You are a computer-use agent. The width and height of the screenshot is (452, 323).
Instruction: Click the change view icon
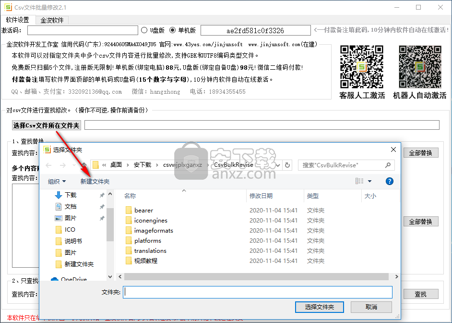(359, 181)
